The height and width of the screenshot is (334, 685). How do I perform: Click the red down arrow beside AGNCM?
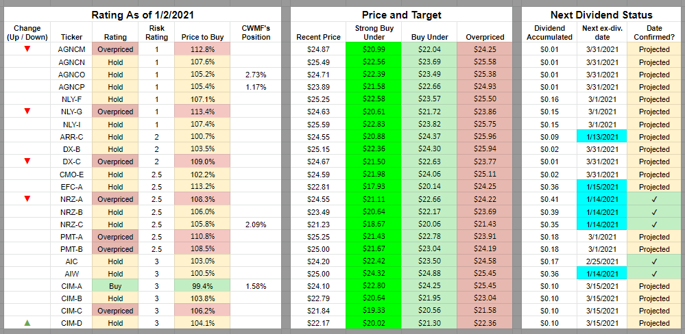click(x=27, y=49)
